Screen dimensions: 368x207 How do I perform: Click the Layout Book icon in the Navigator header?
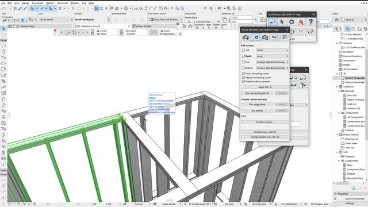[359, 29]
